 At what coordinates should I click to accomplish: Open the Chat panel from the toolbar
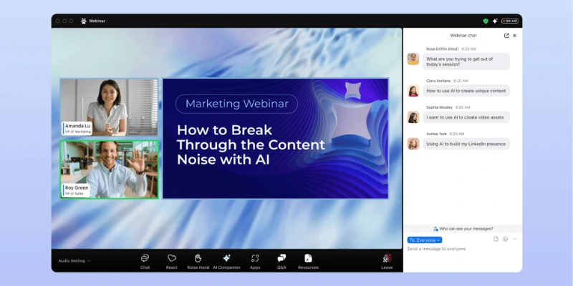(x=145, y=260)
